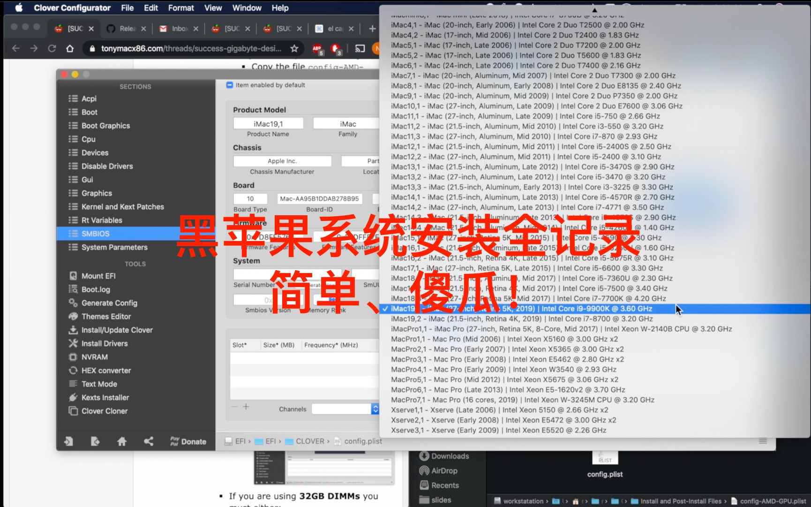Click the Chrome reload page icon
811x507 pixels.
point(52,48)
